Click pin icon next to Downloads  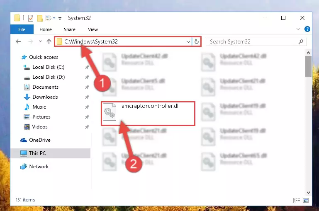[87, 97]
